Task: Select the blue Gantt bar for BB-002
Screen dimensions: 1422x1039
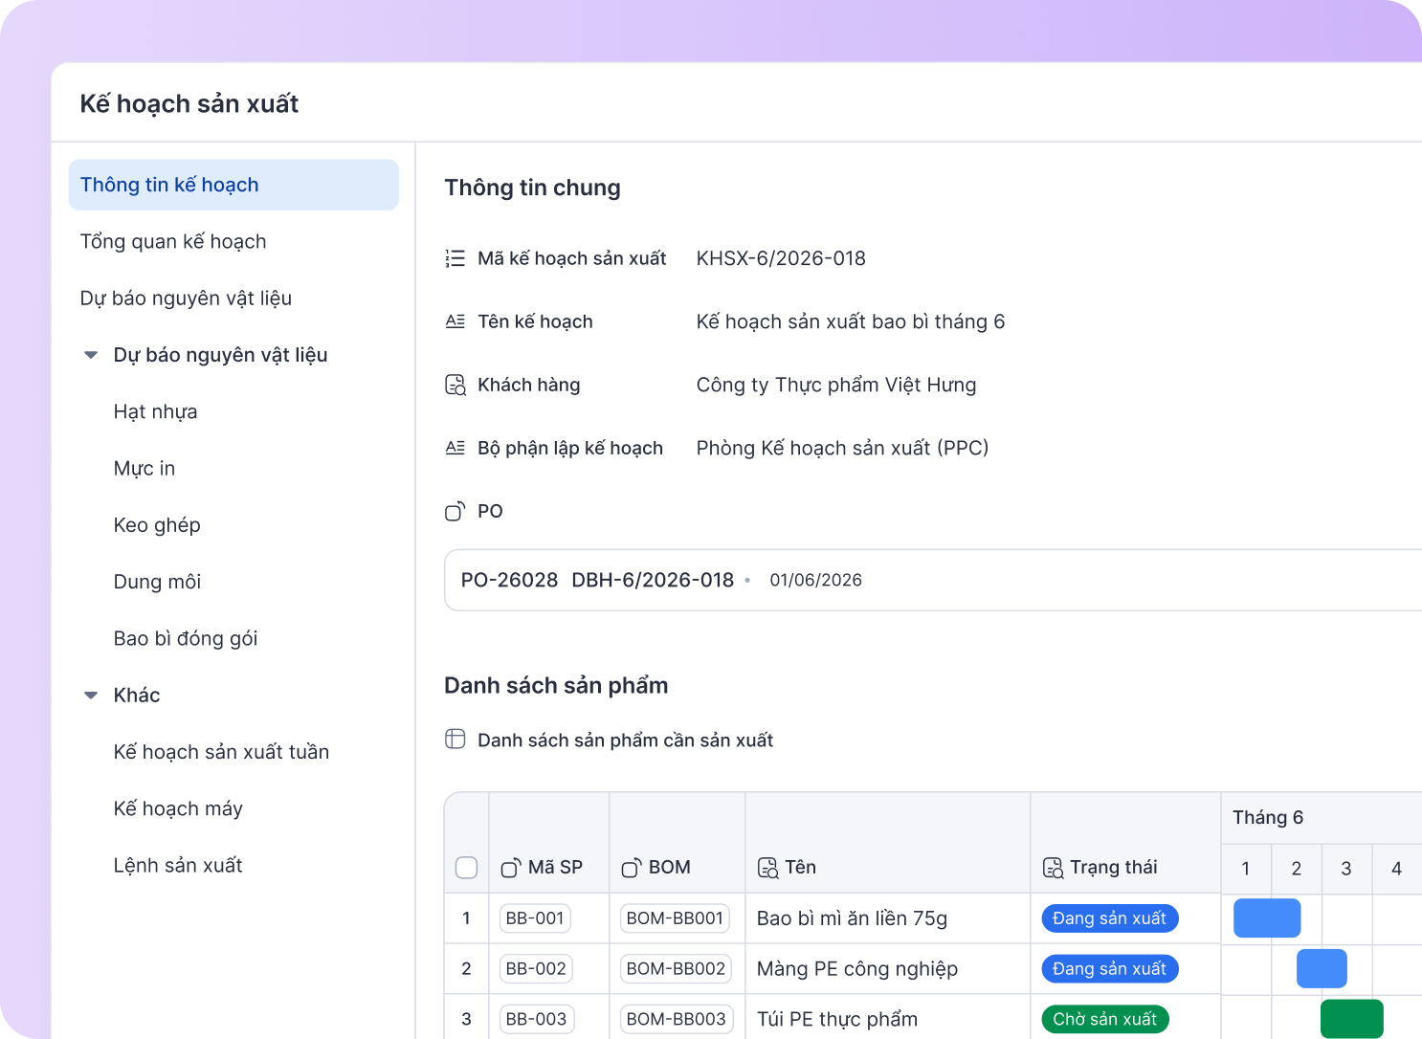Action: pyautogui.click(x=1322, y=969)
